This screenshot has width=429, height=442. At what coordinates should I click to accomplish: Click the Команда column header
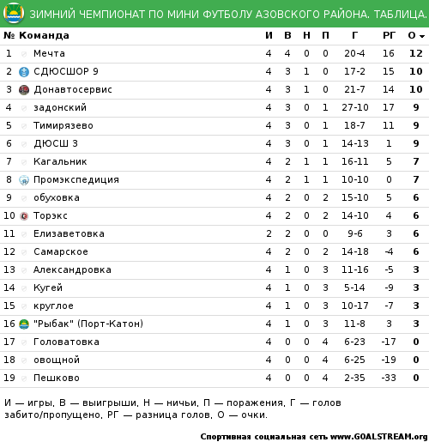coord(44,35)
